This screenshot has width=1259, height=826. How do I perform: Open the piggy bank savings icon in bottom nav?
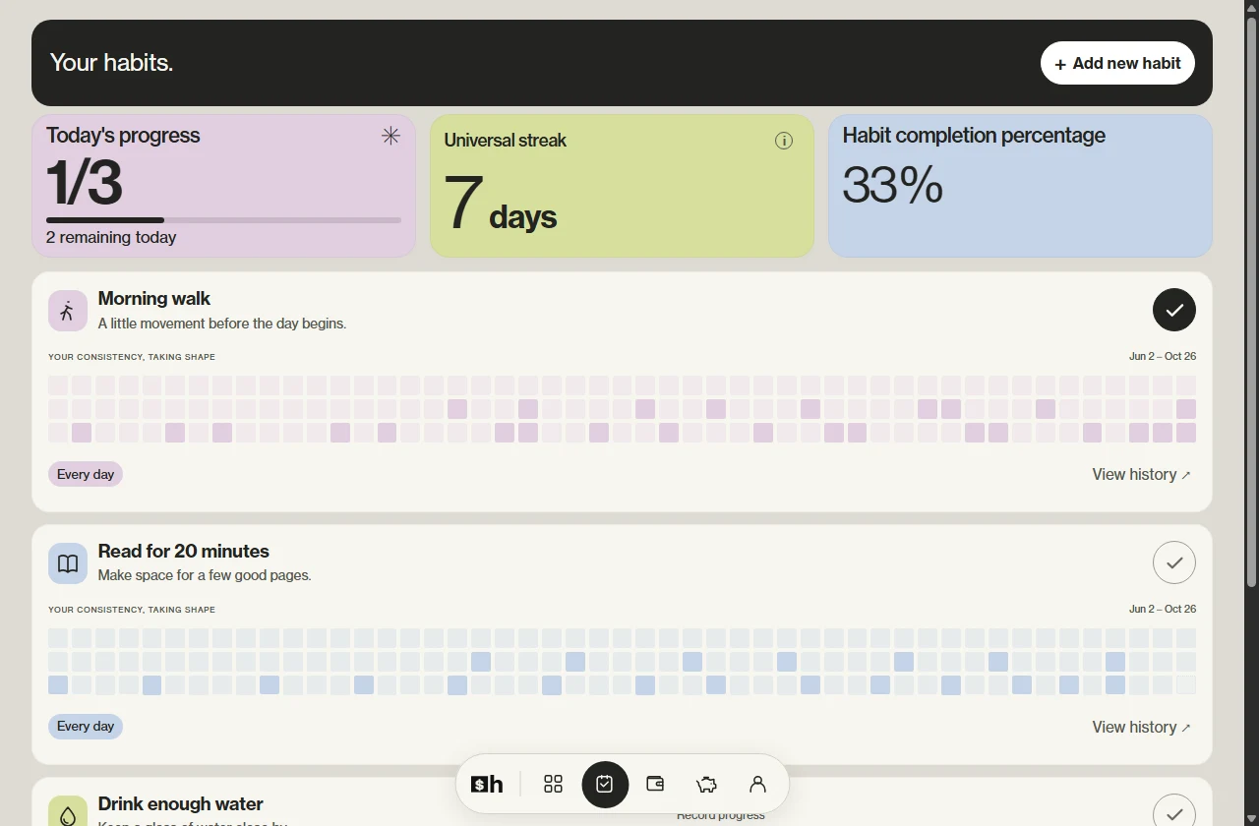706,784
